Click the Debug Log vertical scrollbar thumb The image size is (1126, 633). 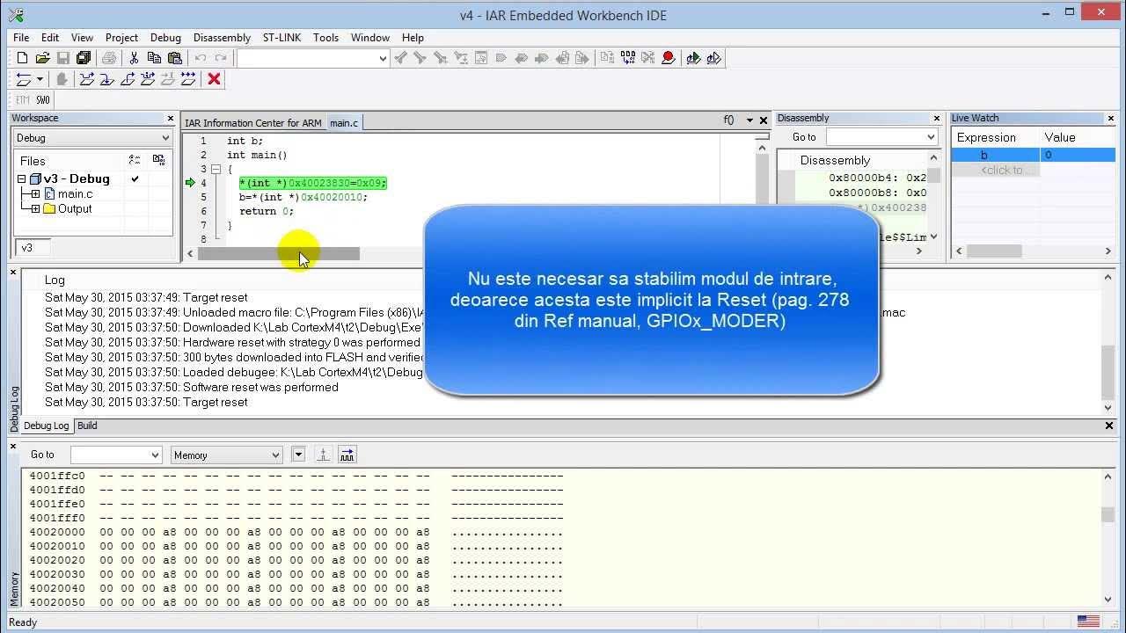pyautogui.click(x=1108, y=373)
